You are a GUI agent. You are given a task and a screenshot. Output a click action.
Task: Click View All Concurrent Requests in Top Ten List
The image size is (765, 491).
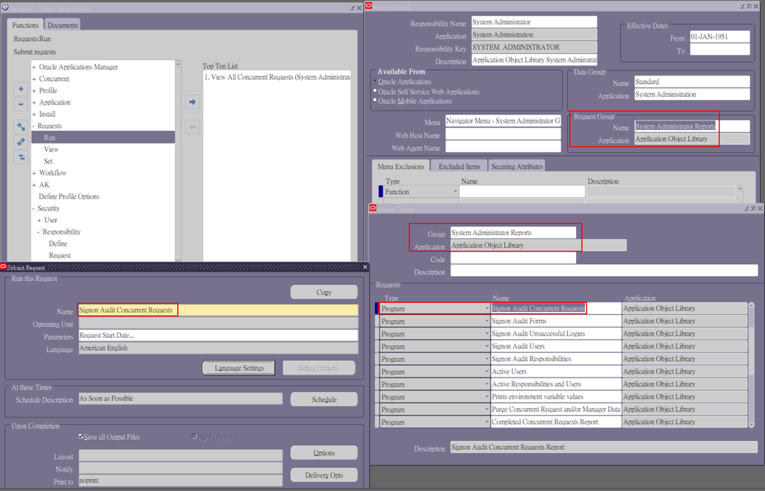point(277,77)
